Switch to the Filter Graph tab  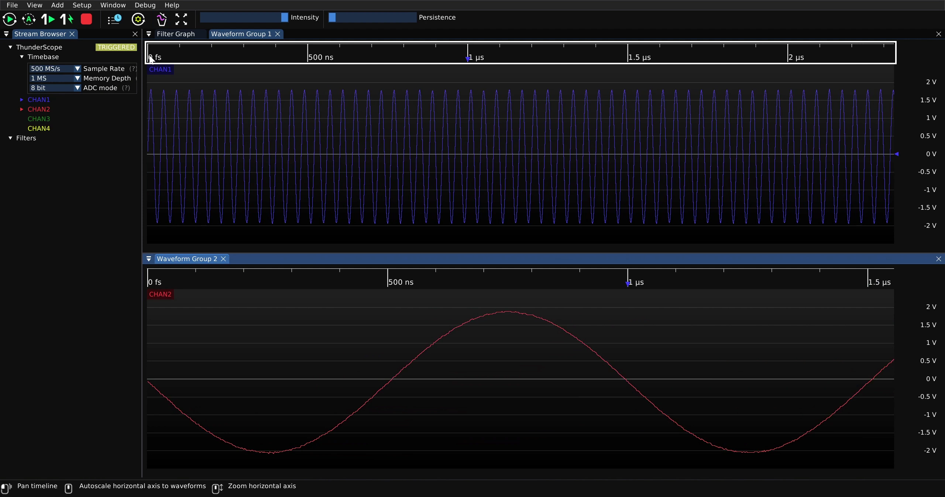[x=176, y=34]
